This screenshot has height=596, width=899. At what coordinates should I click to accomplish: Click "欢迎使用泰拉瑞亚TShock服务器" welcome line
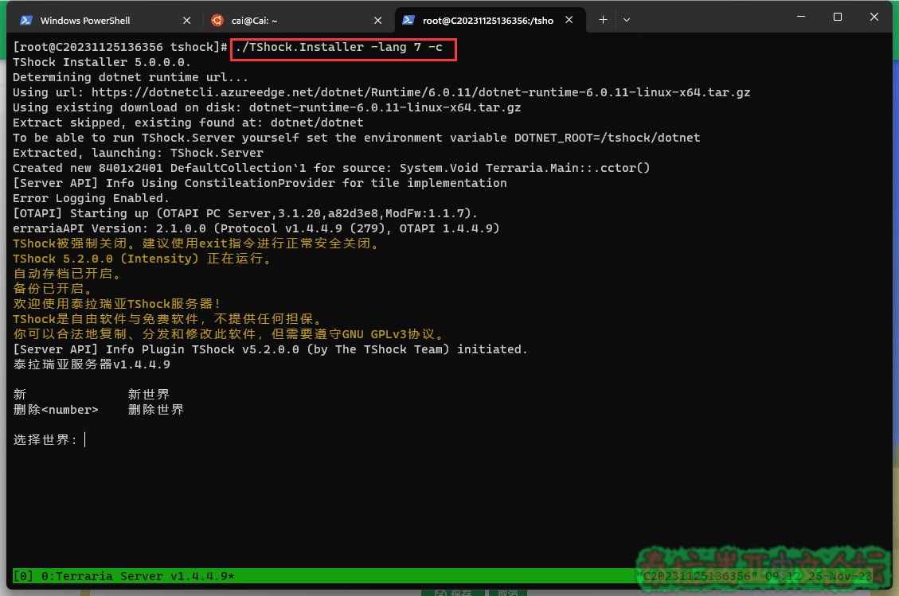tap(117, 304)
